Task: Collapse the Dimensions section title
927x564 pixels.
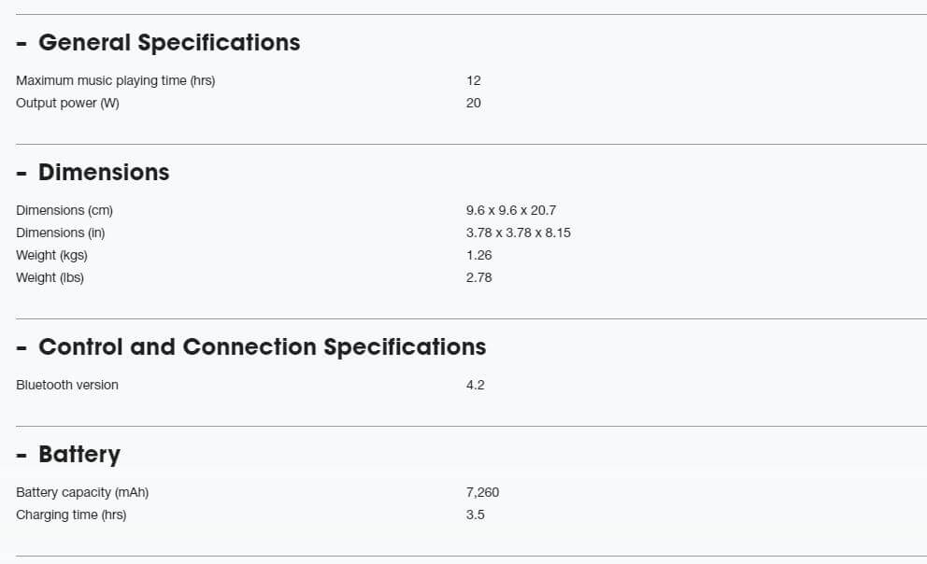Action: point(104,173)
